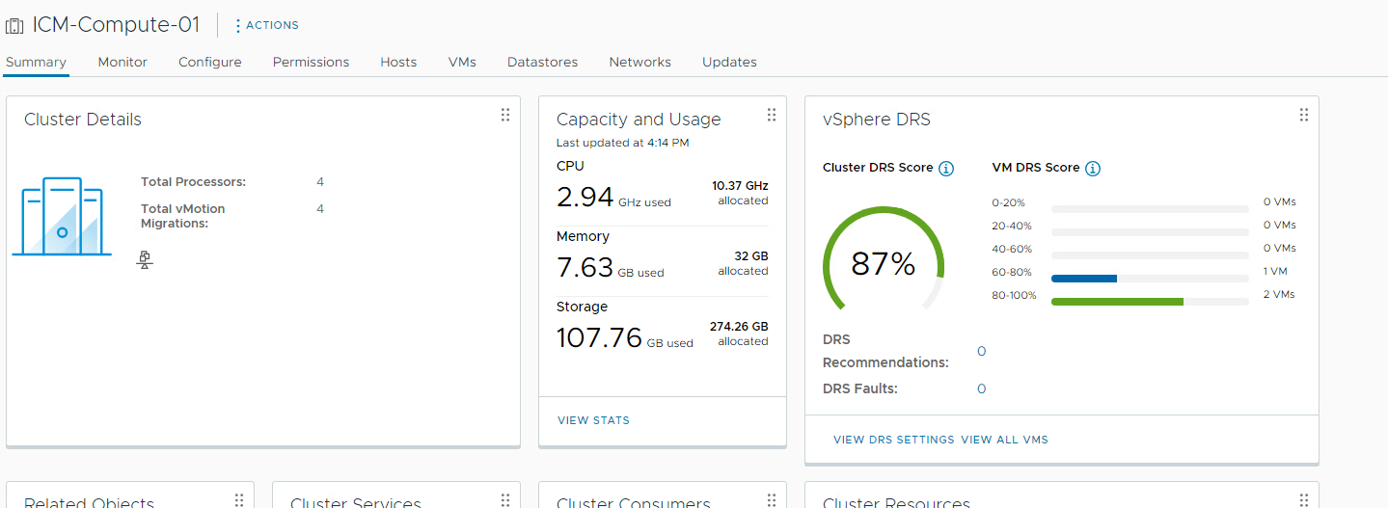Click the DRS Faults count 0
Viewport: 1388px width, 508px height.
click(x=982, y=388)
